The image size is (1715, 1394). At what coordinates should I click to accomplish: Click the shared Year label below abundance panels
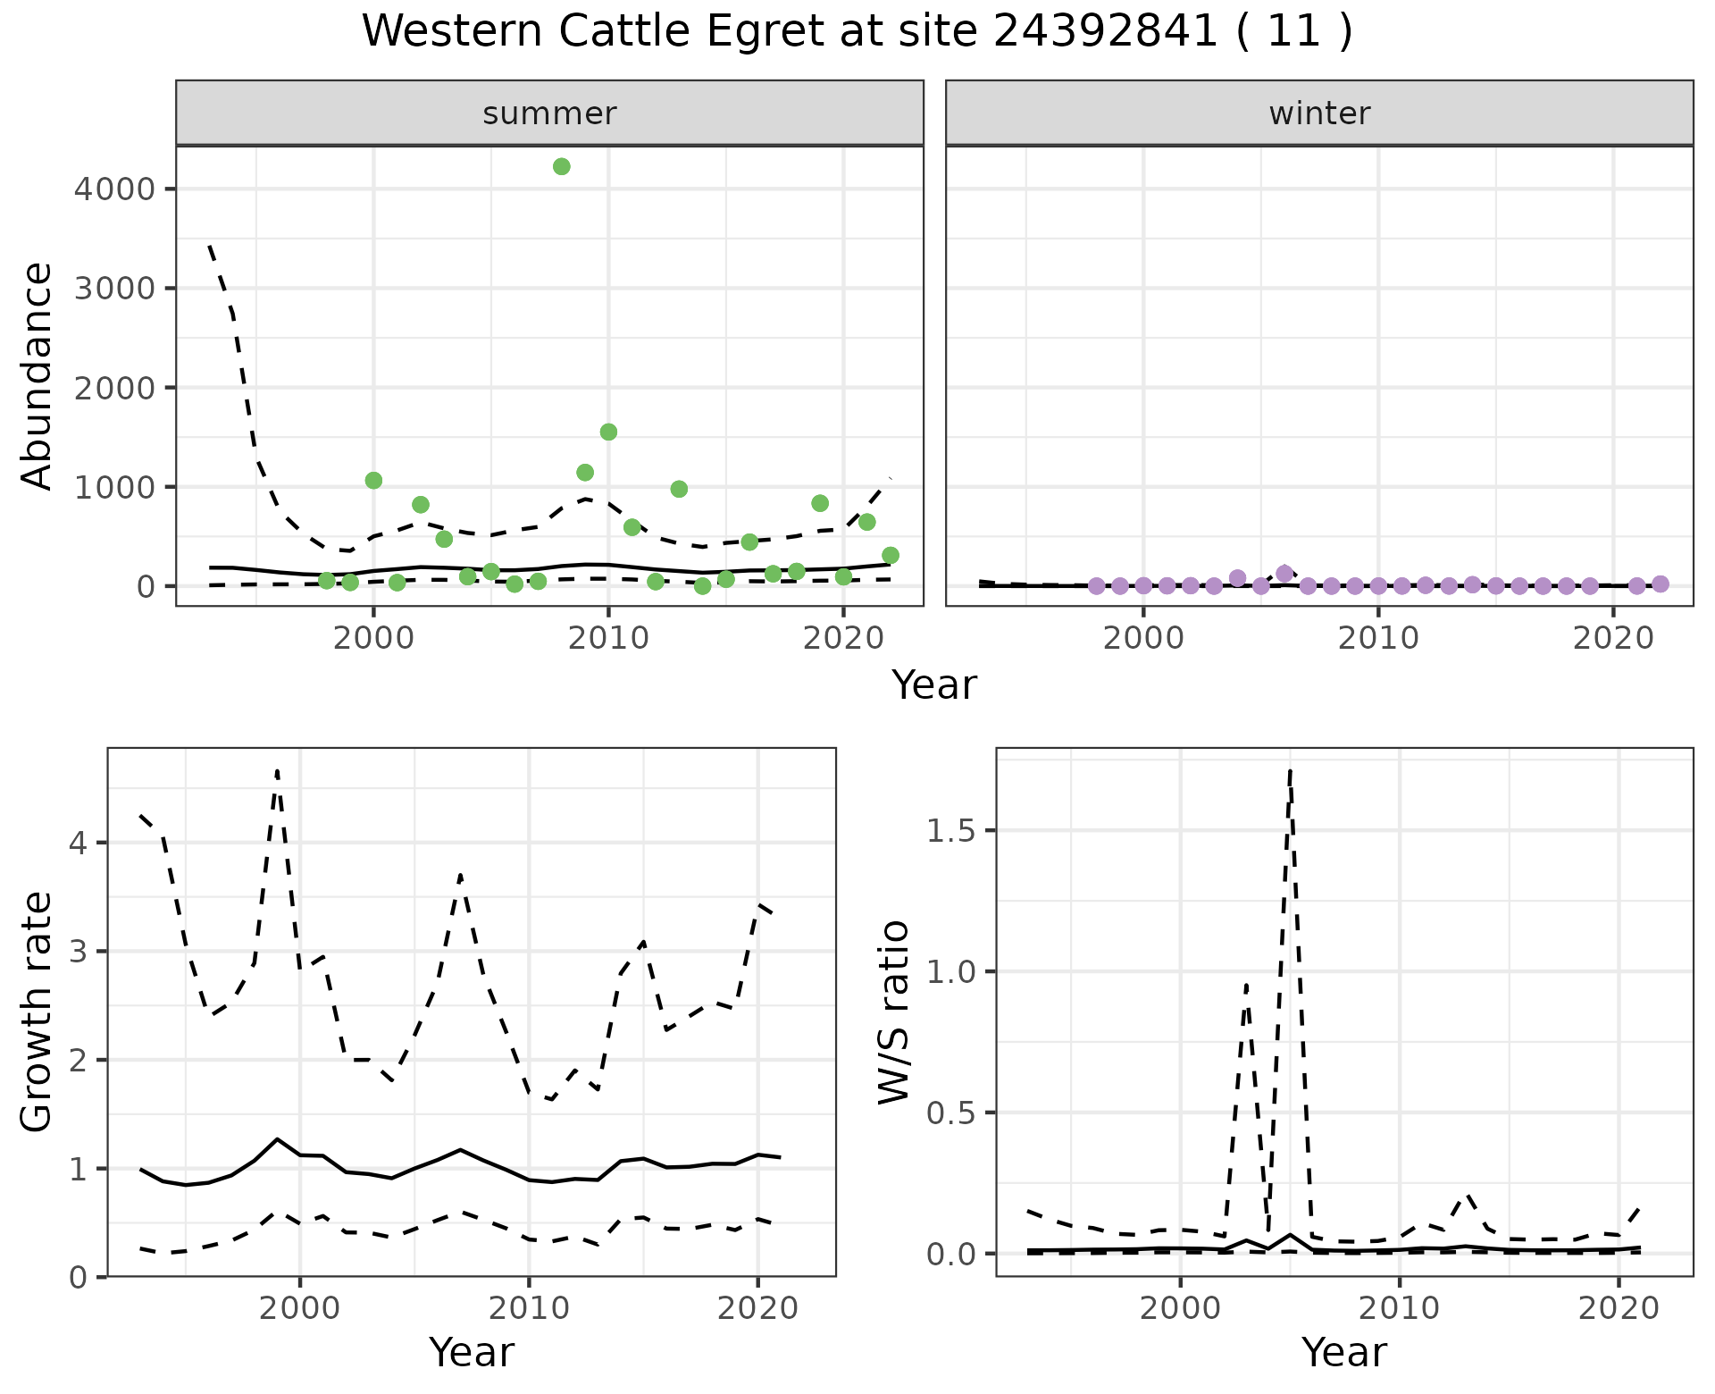tap(933, 685)
